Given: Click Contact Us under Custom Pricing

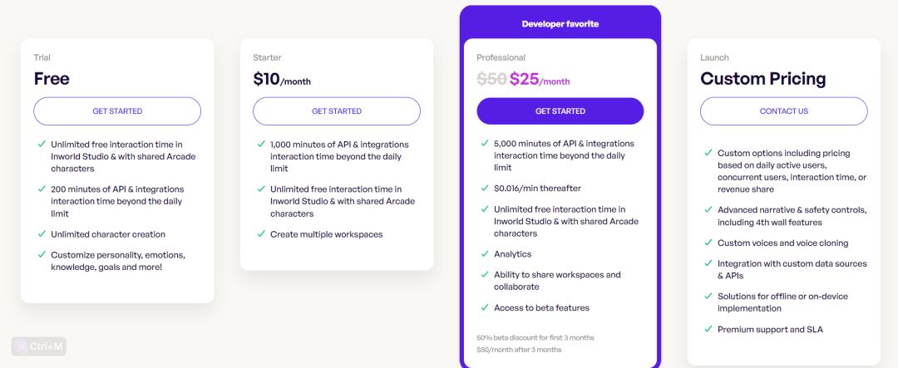Looking at the screenshot, I should [x=783, y=111].
